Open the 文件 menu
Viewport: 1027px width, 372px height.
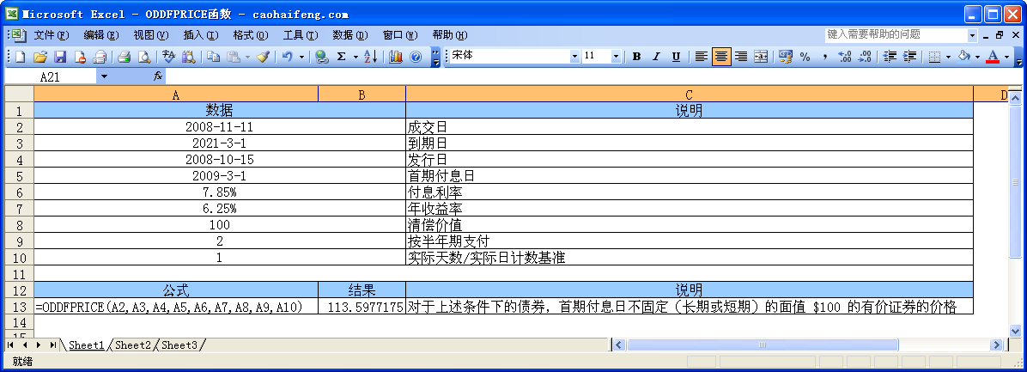pyautogui.click(x=51, y=34)
